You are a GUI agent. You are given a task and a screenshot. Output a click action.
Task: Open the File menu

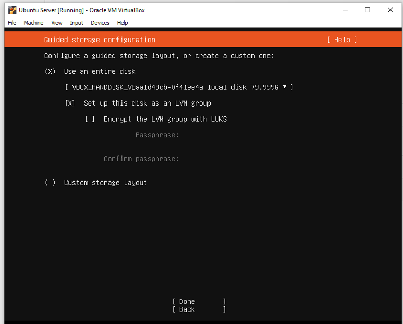(12, 23)
